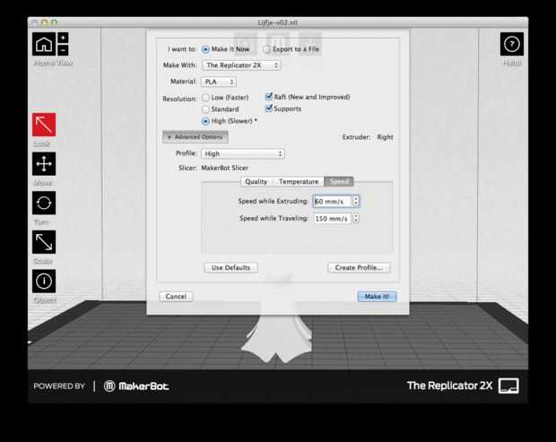556x442 pixels.
Task: Choose the Export to a File option
Action: [266, 49]
